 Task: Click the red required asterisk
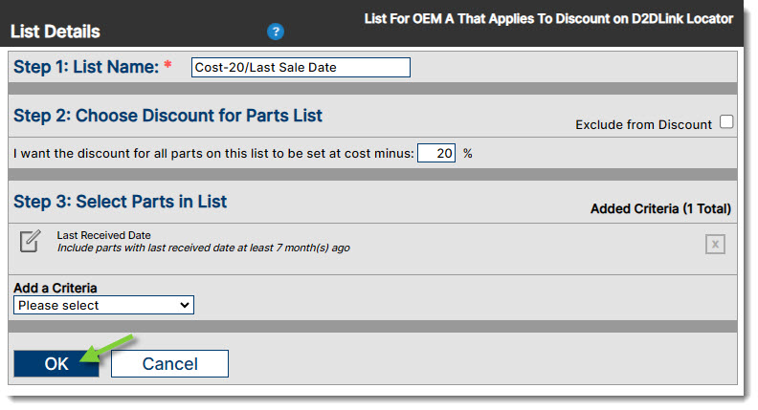click(167, 65)
